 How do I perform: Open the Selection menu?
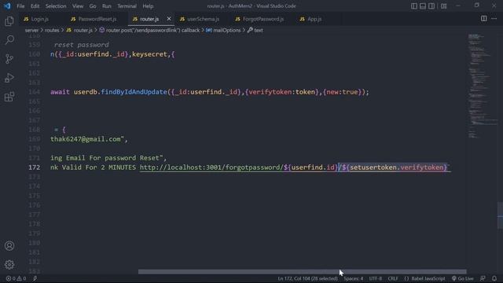56,6
